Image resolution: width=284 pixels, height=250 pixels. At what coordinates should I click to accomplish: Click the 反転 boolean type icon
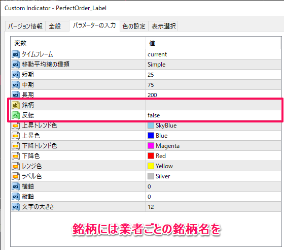pos(16,115)
